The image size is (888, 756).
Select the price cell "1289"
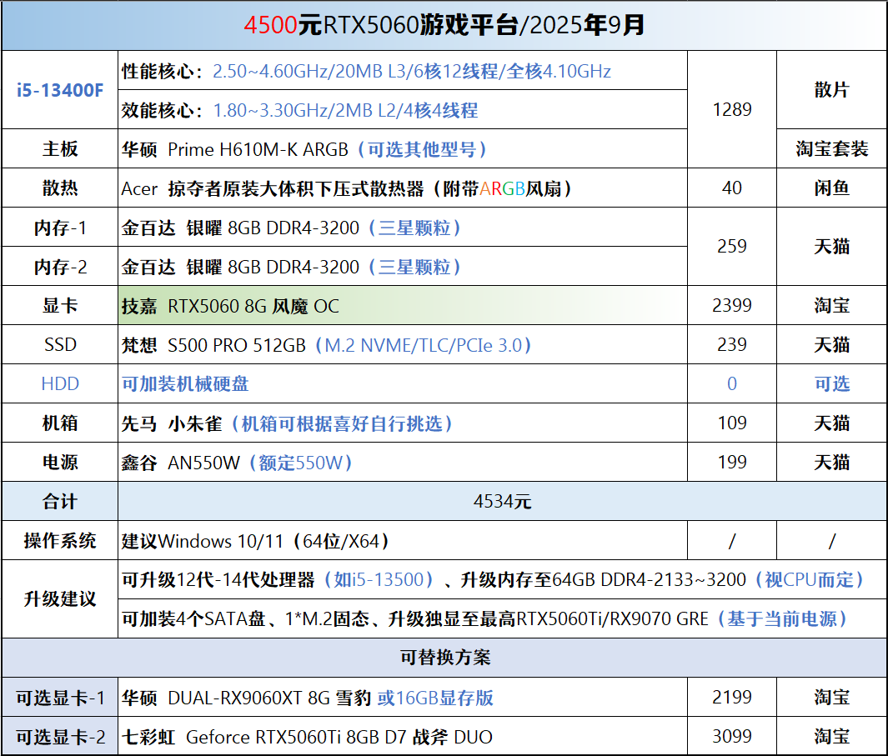732,109
